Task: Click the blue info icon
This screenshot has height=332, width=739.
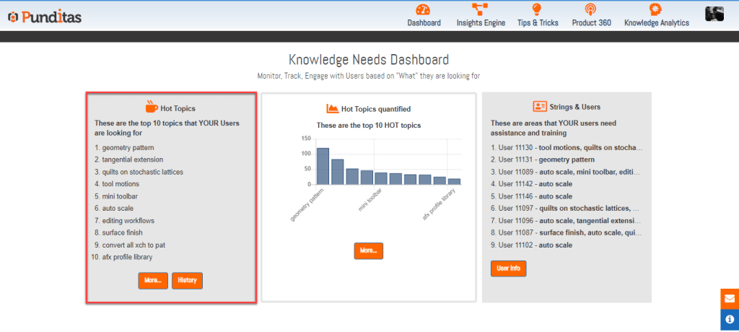Action: point(729,319)
